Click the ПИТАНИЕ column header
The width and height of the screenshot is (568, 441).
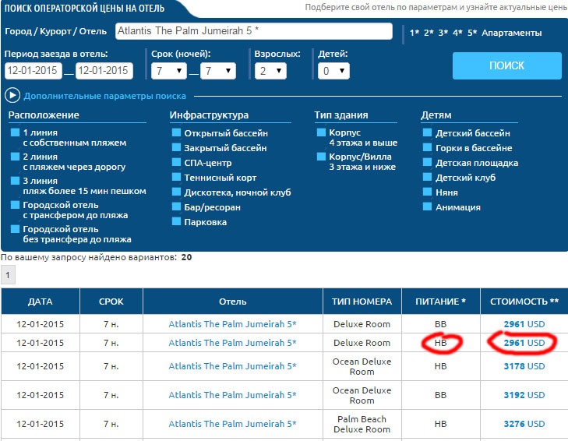pos(441,302)
